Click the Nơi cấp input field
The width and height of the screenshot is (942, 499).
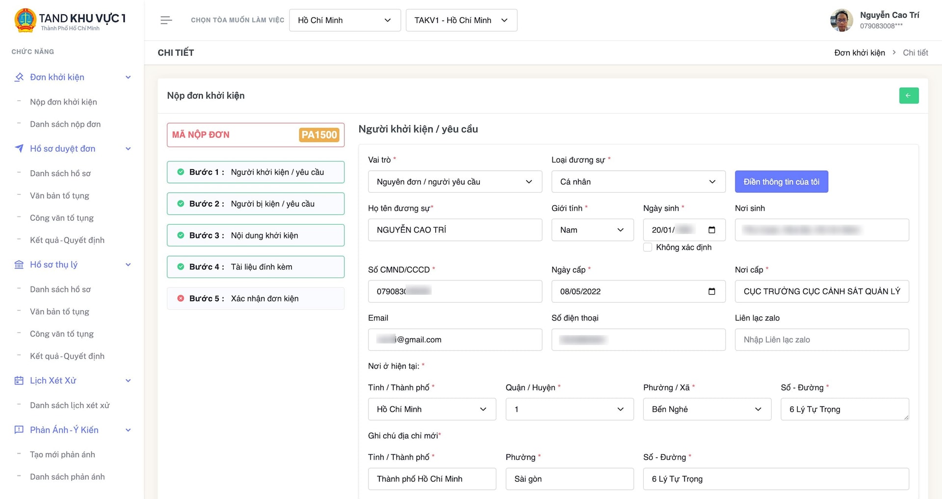pos(822,291)
